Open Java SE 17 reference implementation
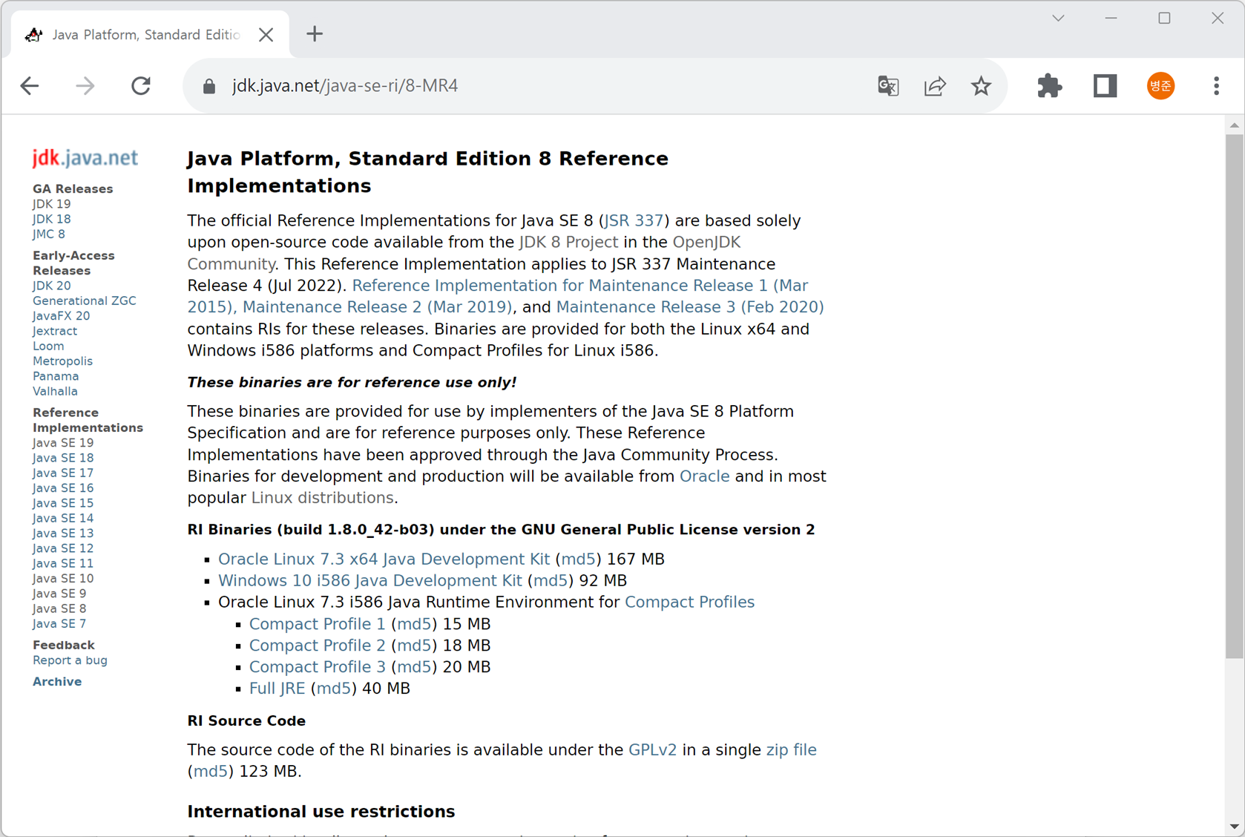The height and width of the screenshot is (837, 1245). point(63,473)
